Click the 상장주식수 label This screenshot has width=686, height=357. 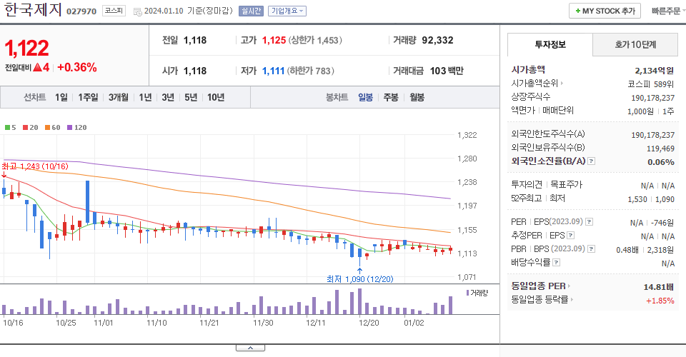point(531,96)
